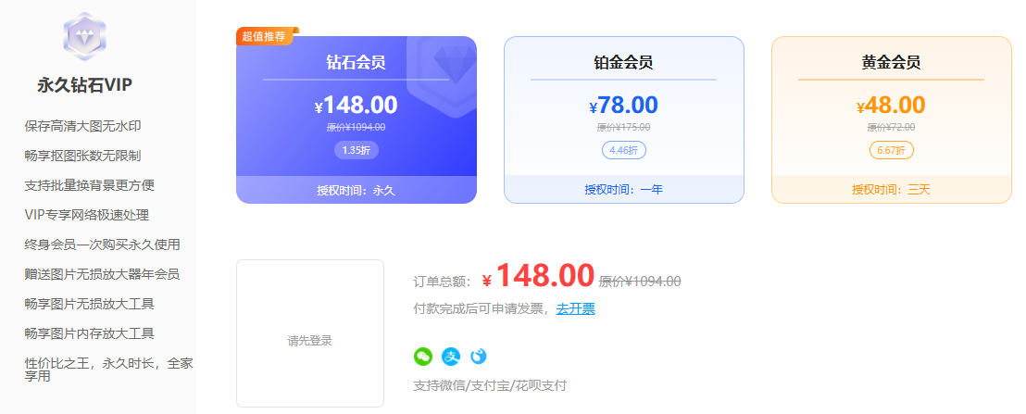Select the 铂金会员 membership plan card

point(623,119)
